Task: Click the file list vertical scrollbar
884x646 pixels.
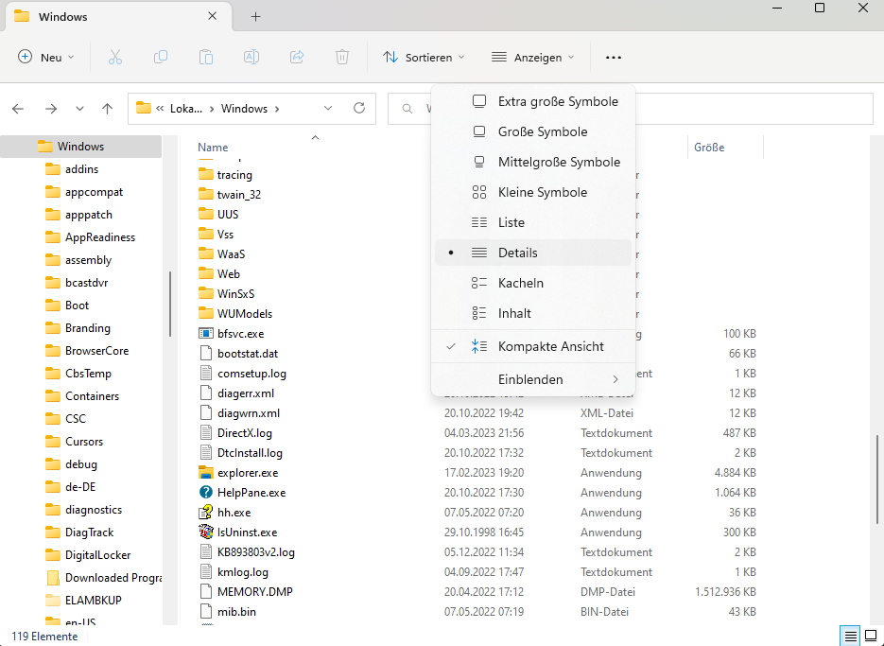Action: coord(876,479)
